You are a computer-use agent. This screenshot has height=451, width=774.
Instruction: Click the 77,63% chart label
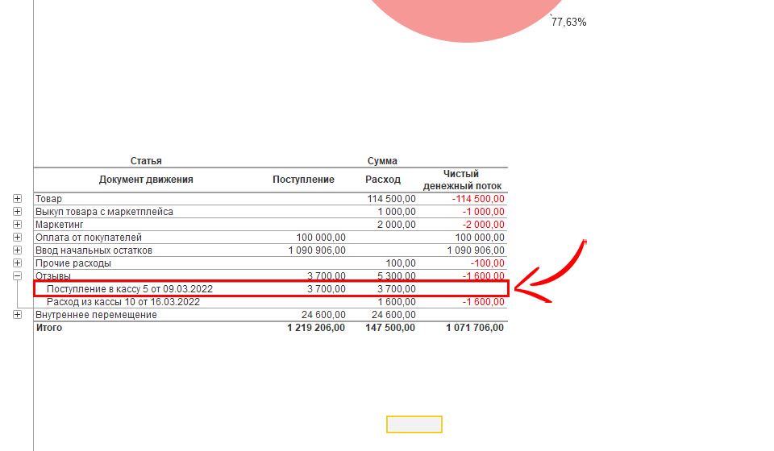pyautogui.click(x=569, y=23)
